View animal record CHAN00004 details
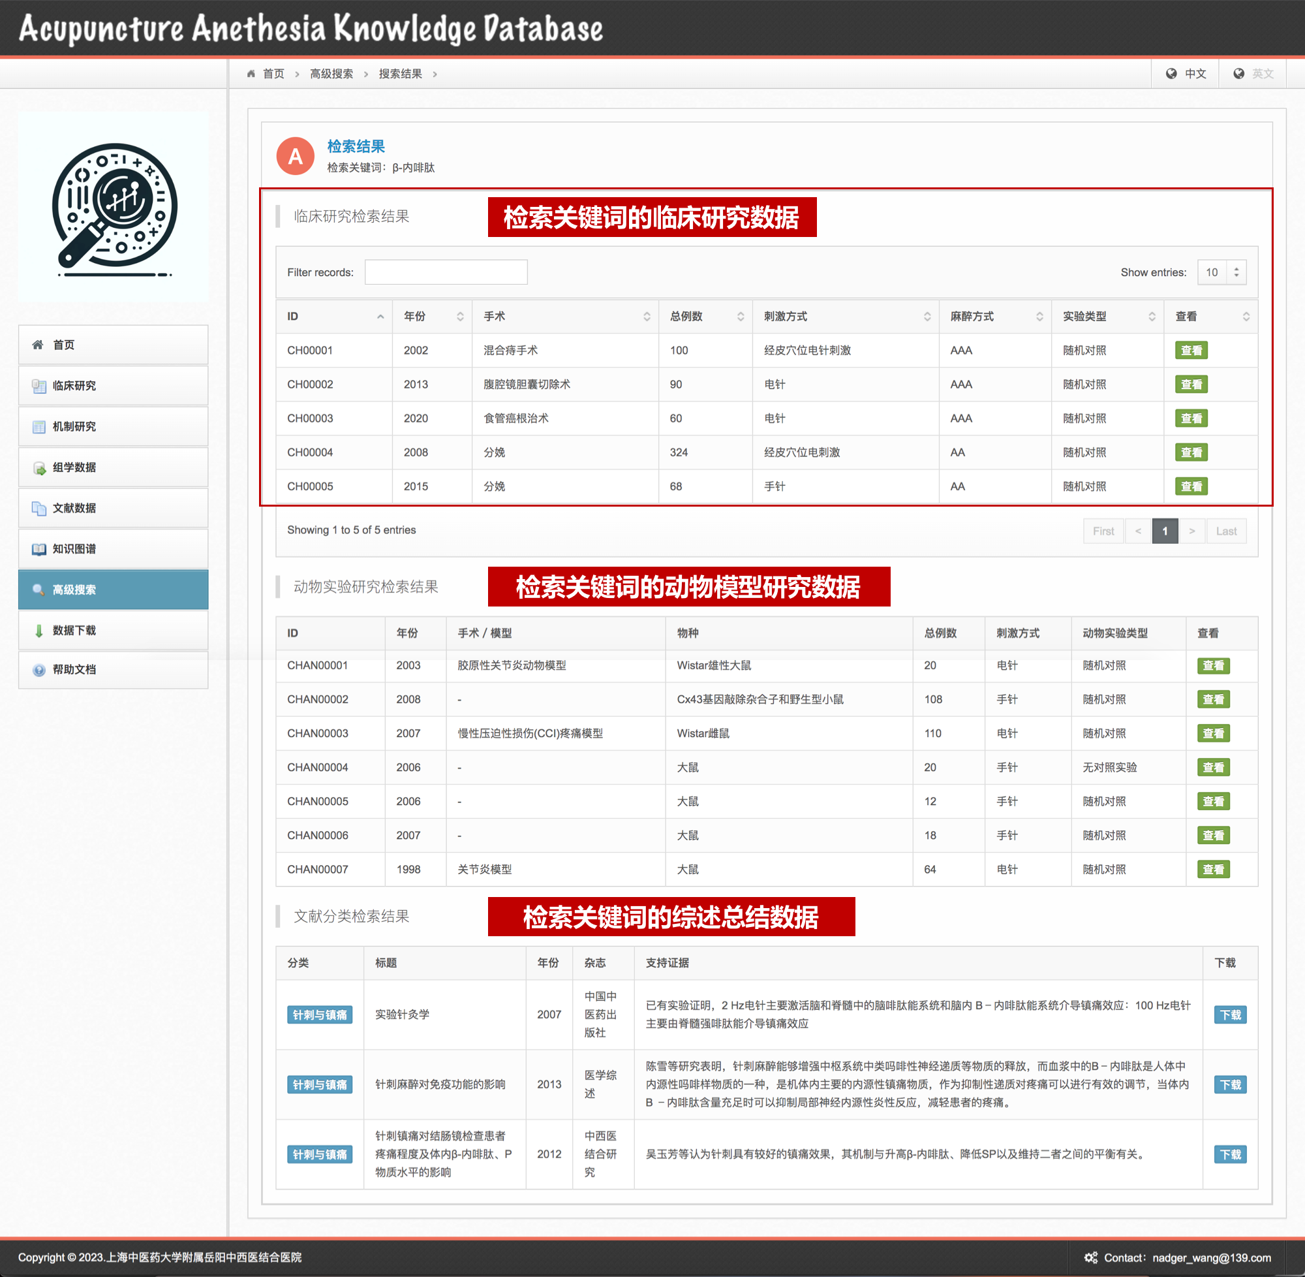 [x=1212, y=767]
